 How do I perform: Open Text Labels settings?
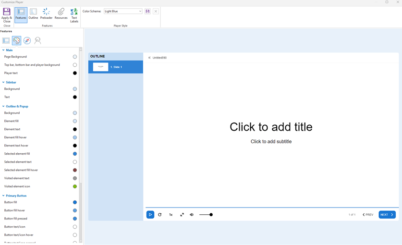click(74, 15)
